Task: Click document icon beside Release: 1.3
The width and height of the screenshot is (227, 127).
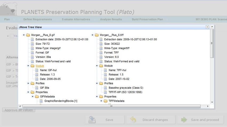Action: (x=37, y=74)
